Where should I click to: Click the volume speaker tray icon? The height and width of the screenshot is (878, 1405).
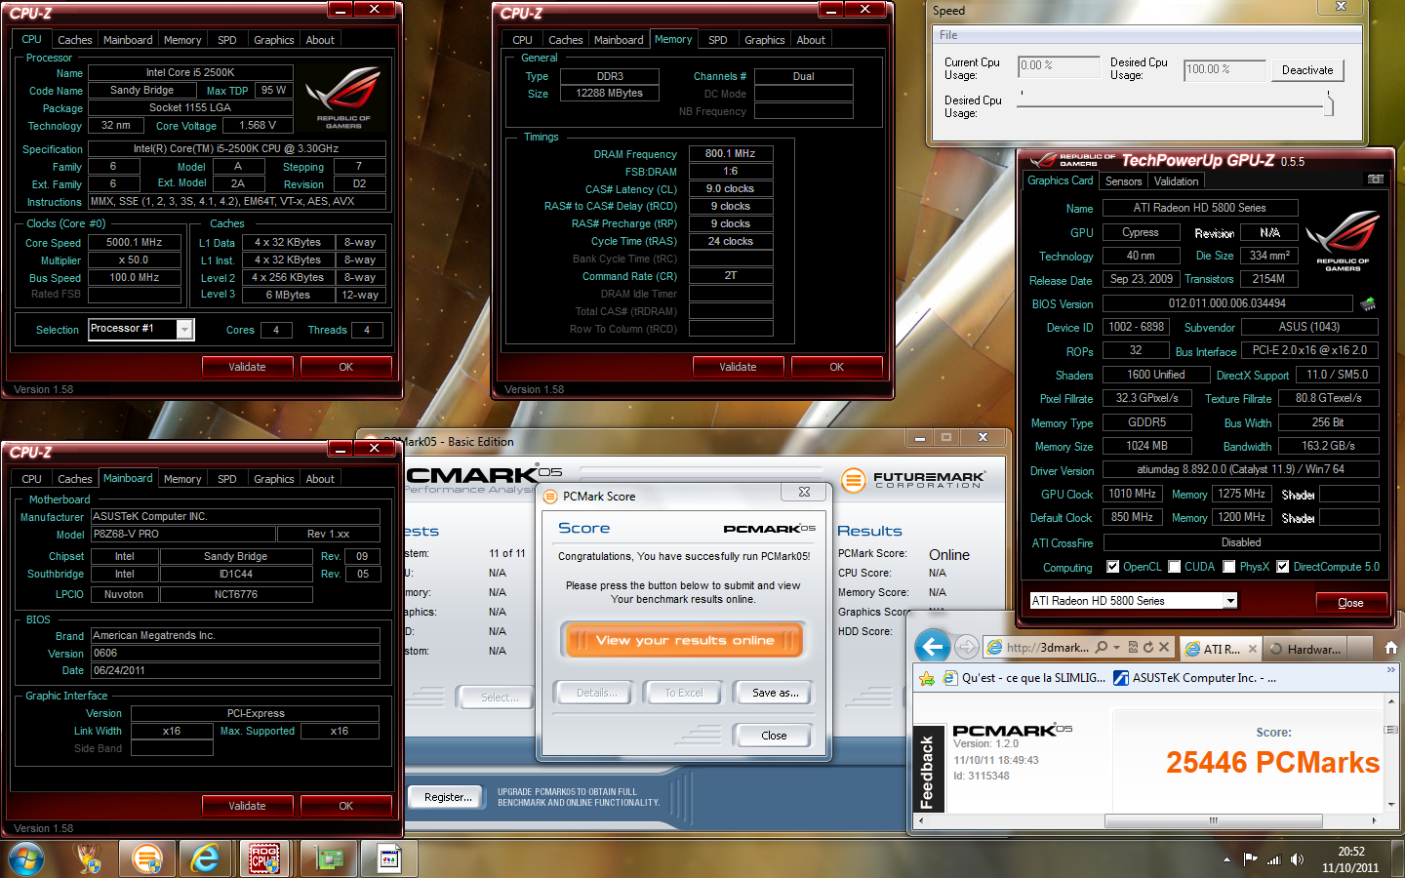[x=1297, y=859]
